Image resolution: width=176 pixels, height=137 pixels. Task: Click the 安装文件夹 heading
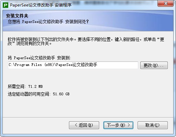point(17,16)
